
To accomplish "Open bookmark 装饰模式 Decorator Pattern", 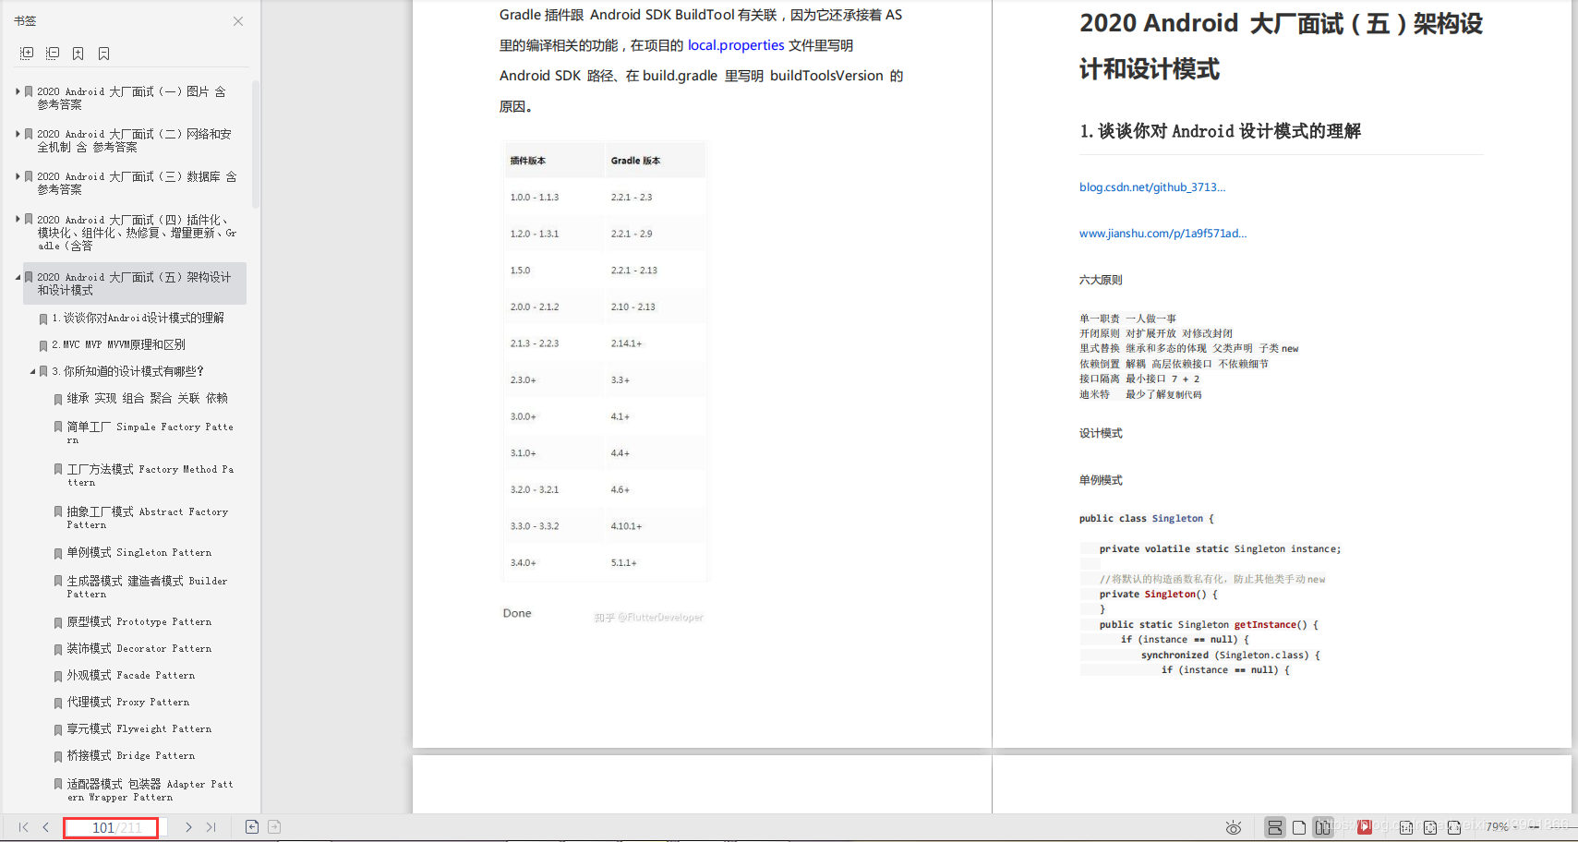I will pyautogui.click(x=139, y=648).
